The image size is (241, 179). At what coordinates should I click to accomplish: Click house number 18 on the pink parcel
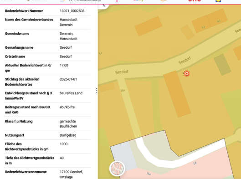point(195,163)
